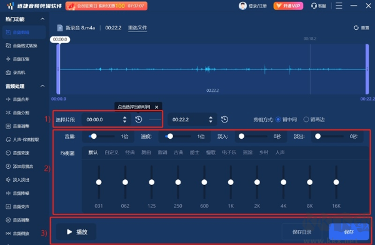Click the 00:00.0 playhead marker bubble

coord(60,39)
